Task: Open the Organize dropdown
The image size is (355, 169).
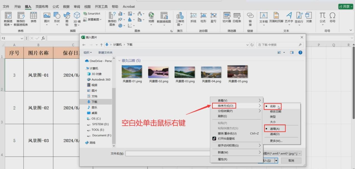Action: (88, 52)
